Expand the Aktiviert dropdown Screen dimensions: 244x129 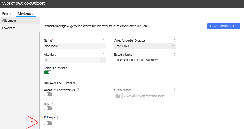[103, 60]
